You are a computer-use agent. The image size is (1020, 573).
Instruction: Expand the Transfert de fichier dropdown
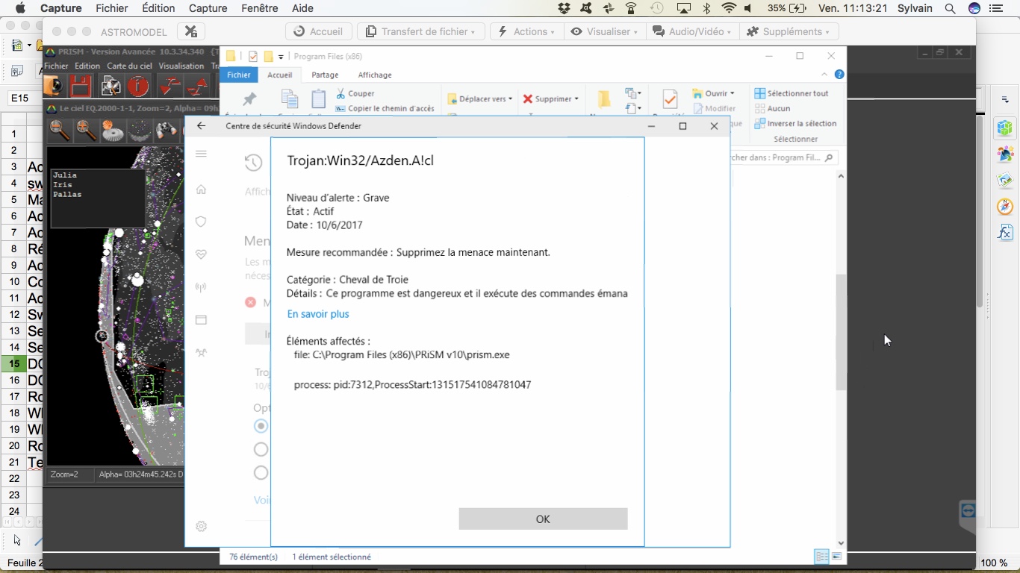coord(421,31)
